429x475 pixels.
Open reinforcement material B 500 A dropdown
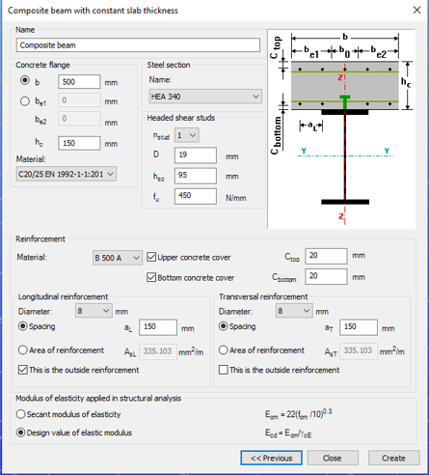[118, 258]
